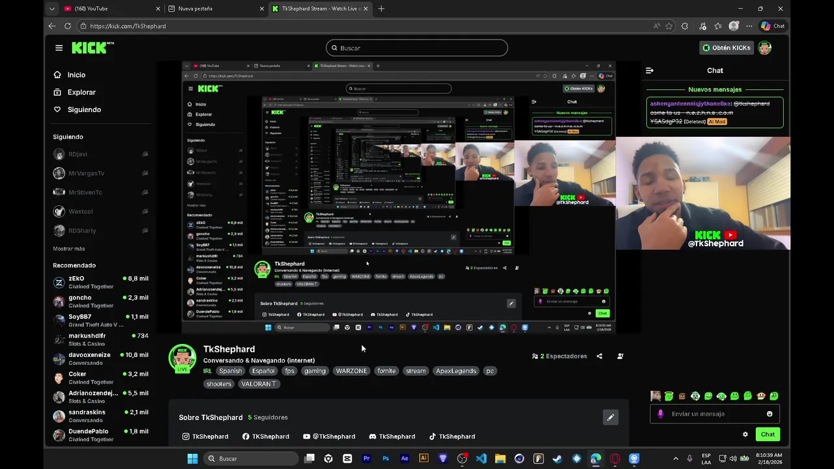This screenshot has width=834, height=469.
Task: Open recommended channel Coker
Action: [101, 378]
